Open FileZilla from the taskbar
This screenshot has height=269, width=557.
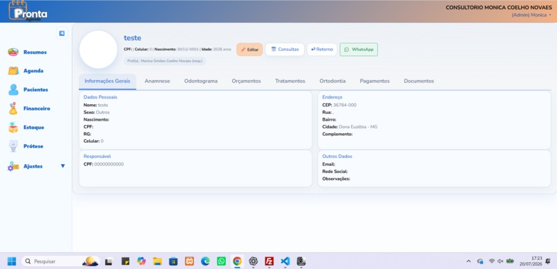(270, 261)
